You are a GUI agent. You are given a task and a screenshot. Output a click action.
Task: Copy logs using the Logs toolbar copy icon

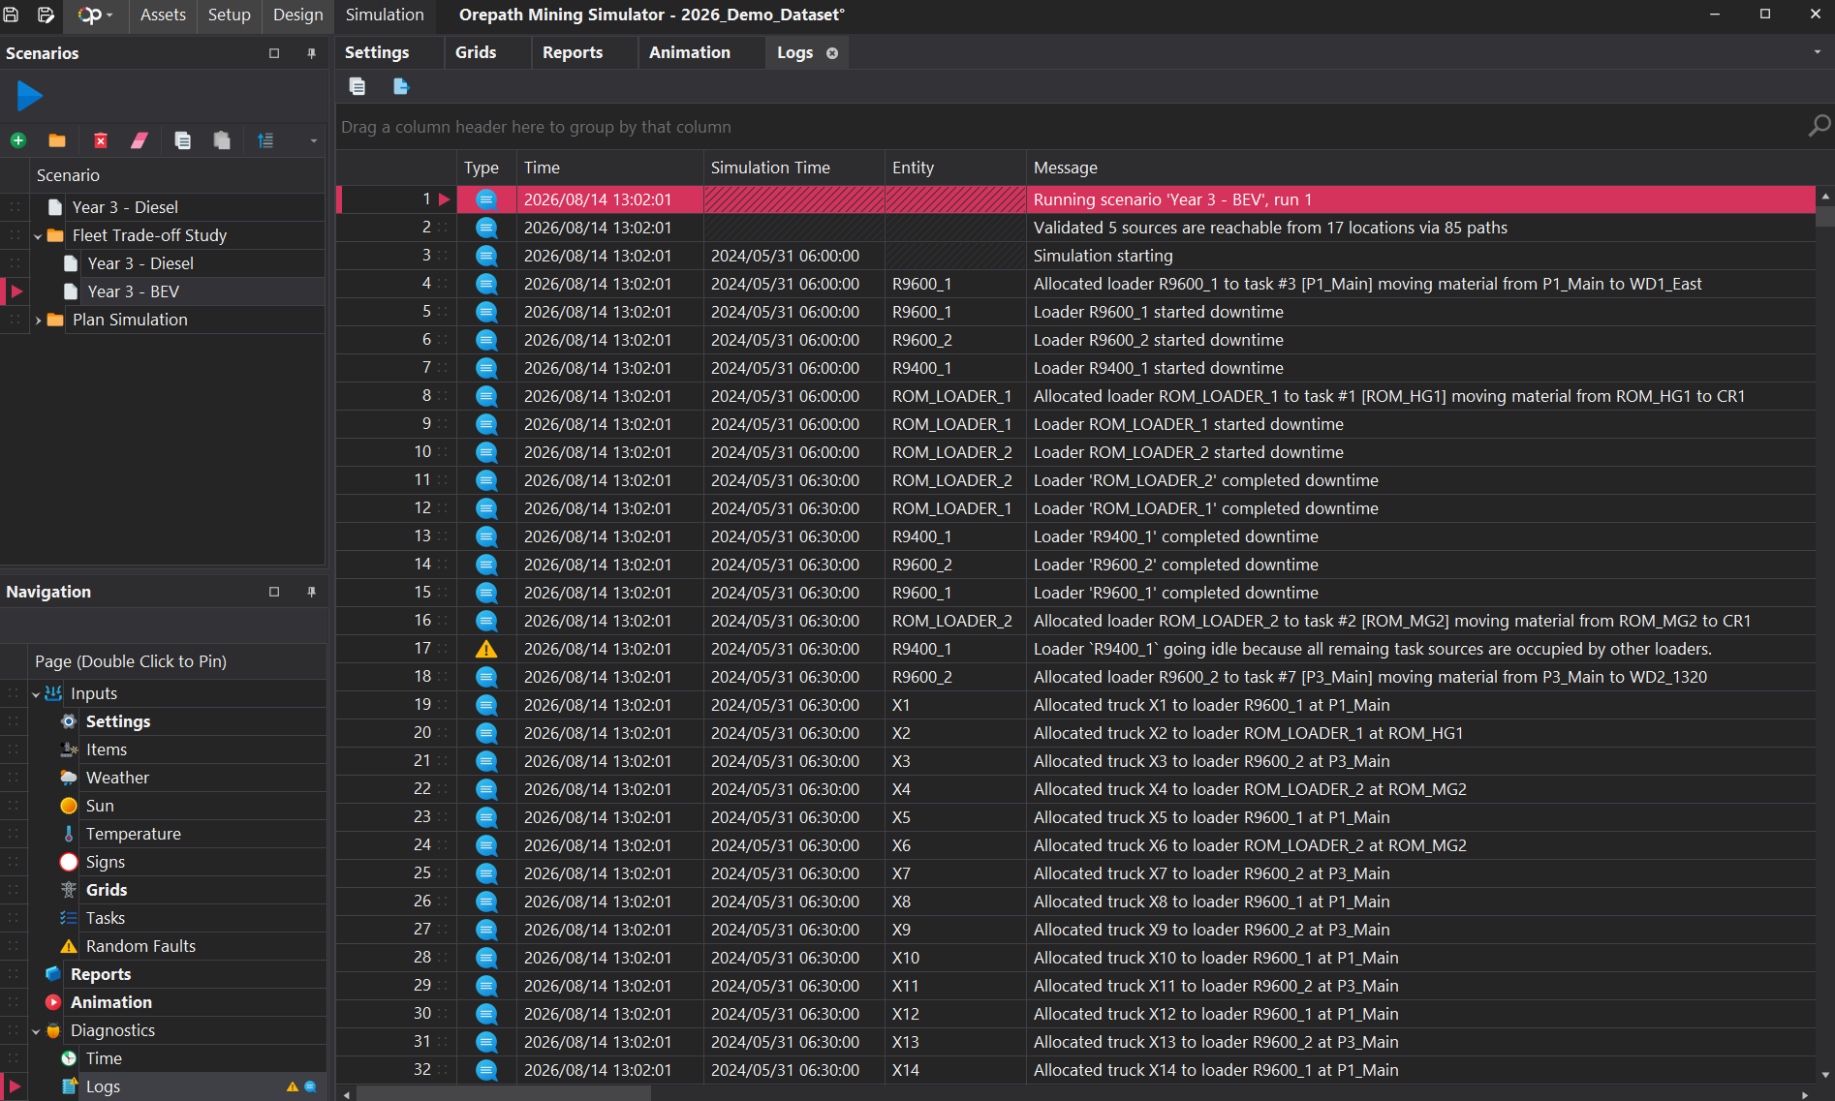tap(358, 86)
